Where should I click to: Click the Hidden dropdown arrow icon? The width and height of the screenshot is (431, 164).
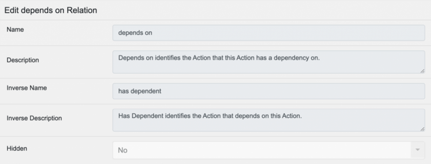(417, 150)
